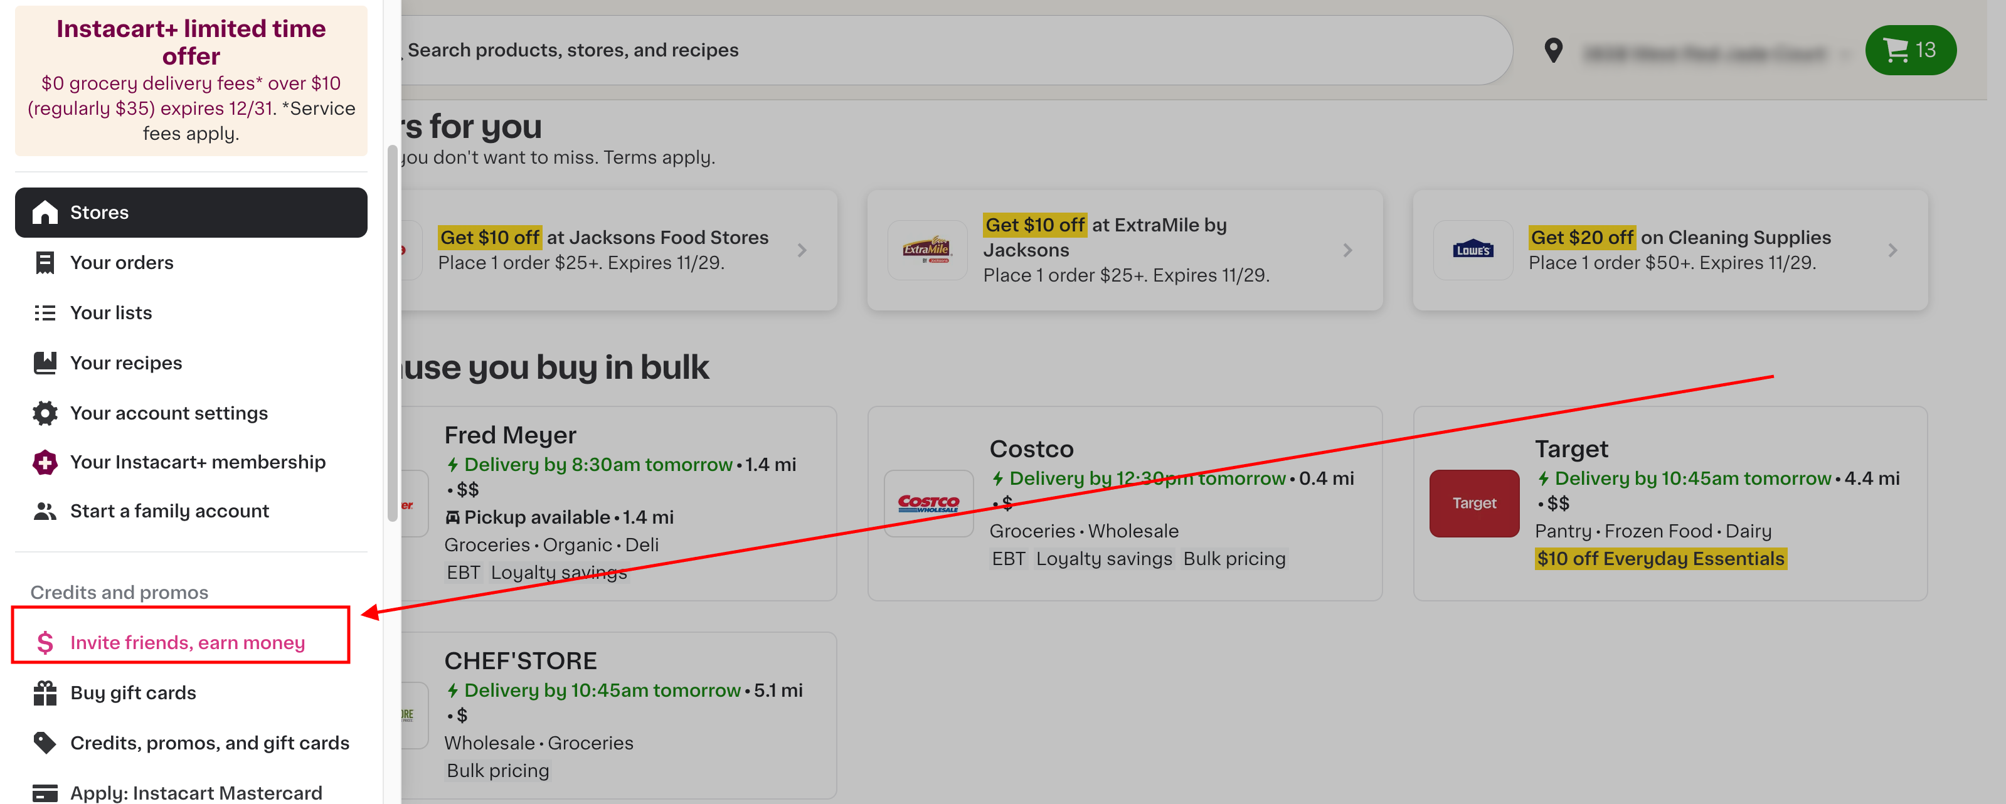Click $10 off Everyday Essentials label

pyautogui.click(x=1660, y=559)
